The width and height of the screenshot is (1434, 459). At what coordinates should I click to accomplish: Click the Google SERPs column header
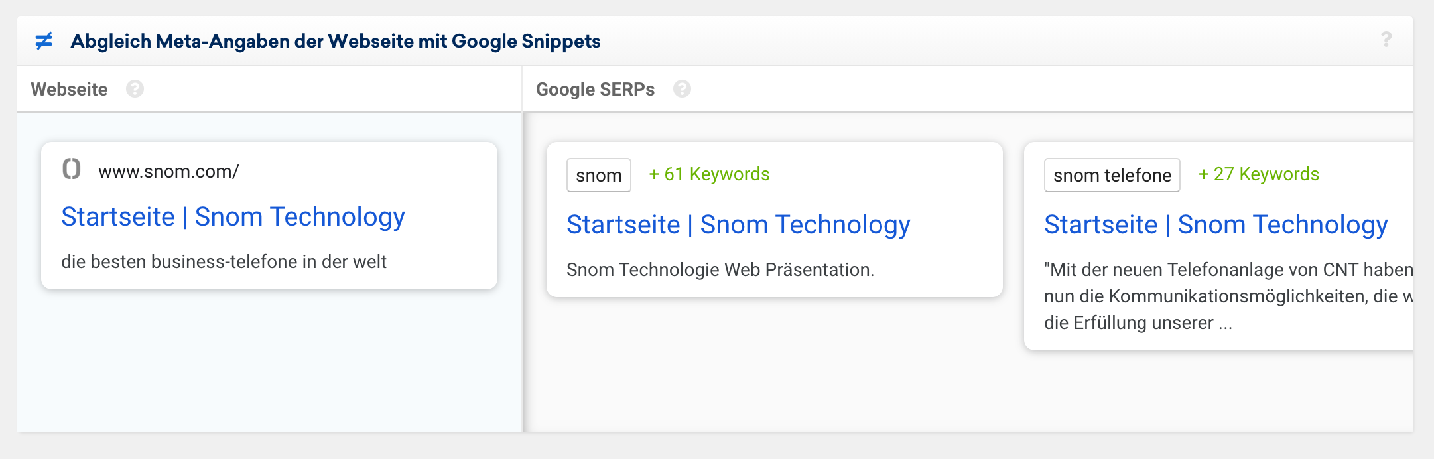595,90
